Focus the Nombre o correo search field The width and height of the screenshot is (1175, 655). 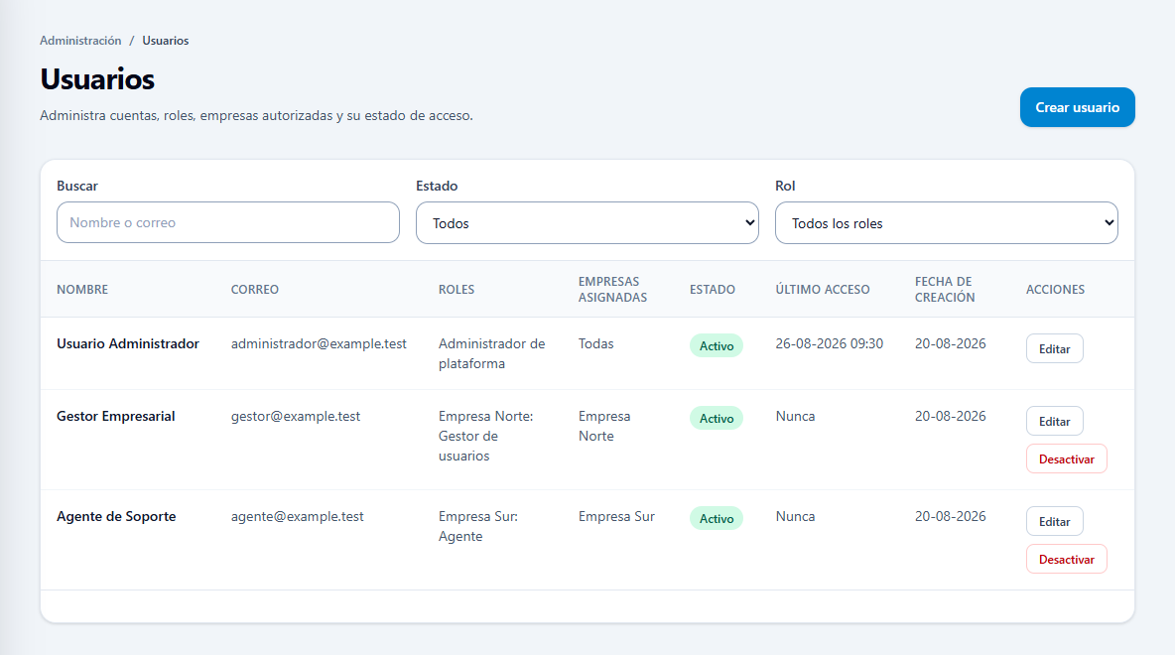[x=228, y=222]
